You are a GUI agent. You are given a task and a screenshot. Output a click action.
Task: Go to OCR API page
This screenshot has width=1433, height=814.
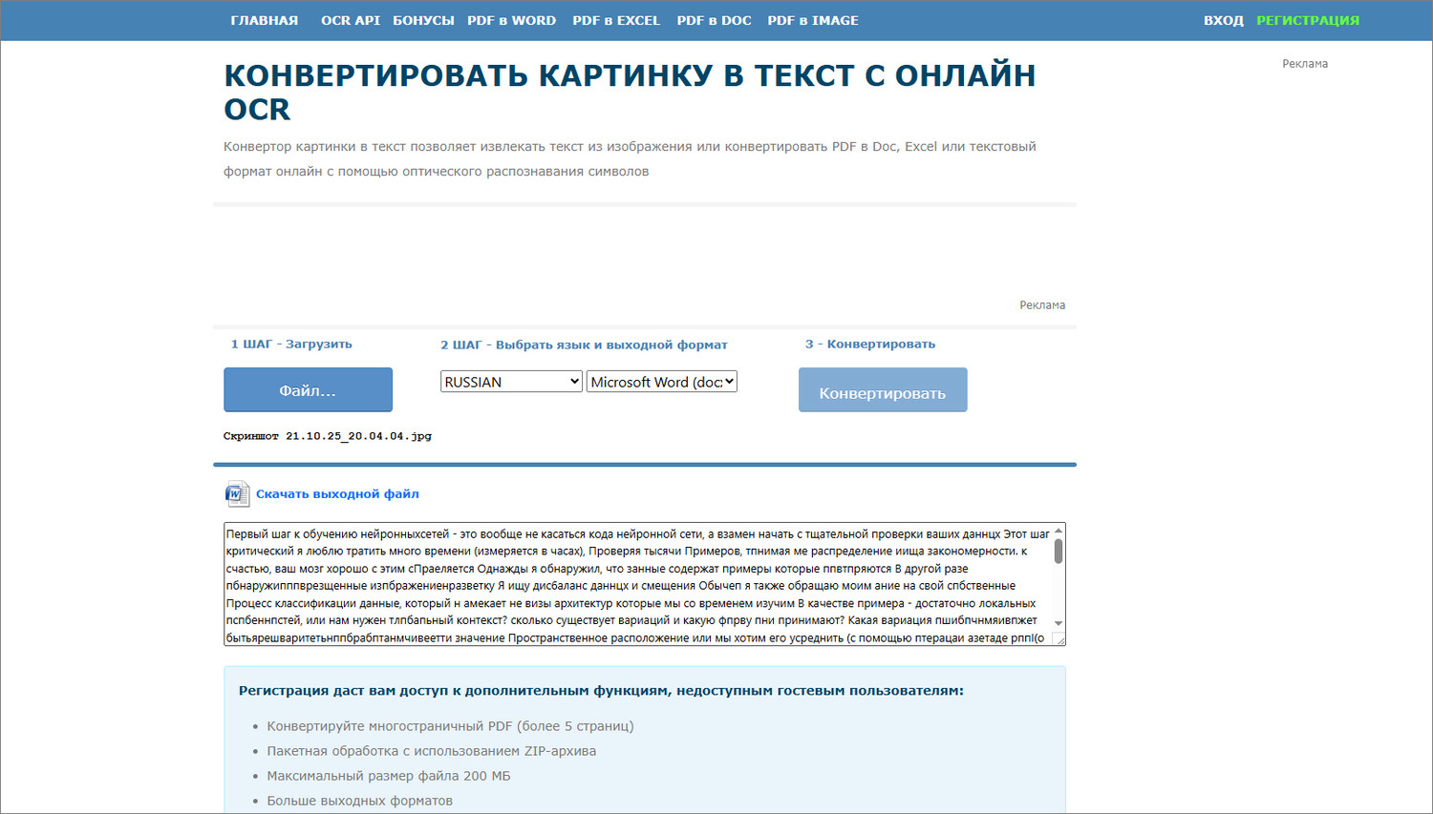350,20
